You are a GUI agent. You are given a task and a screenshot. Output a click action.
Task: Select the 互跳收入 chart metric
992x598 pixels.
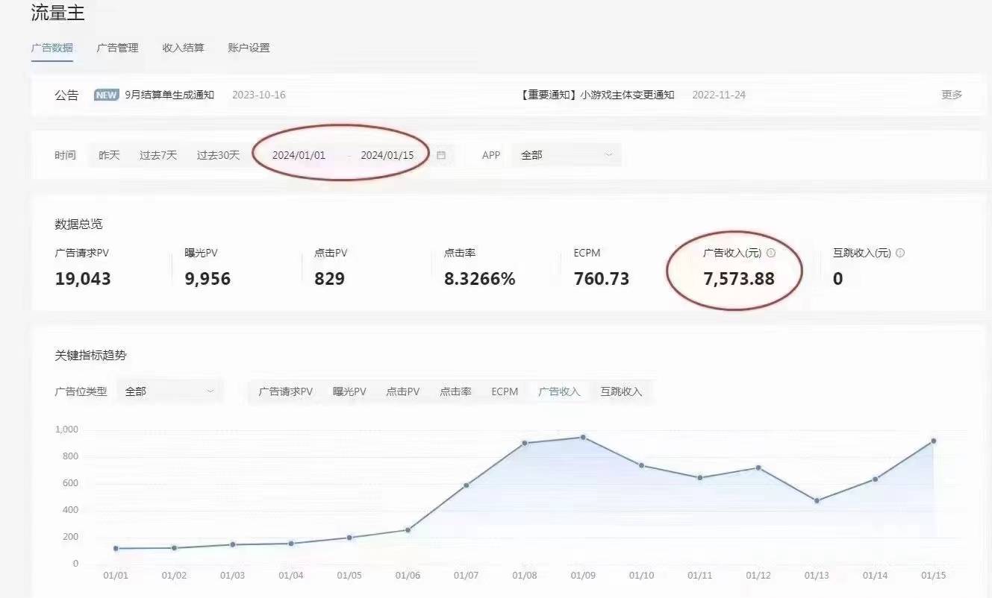point(620,391)
